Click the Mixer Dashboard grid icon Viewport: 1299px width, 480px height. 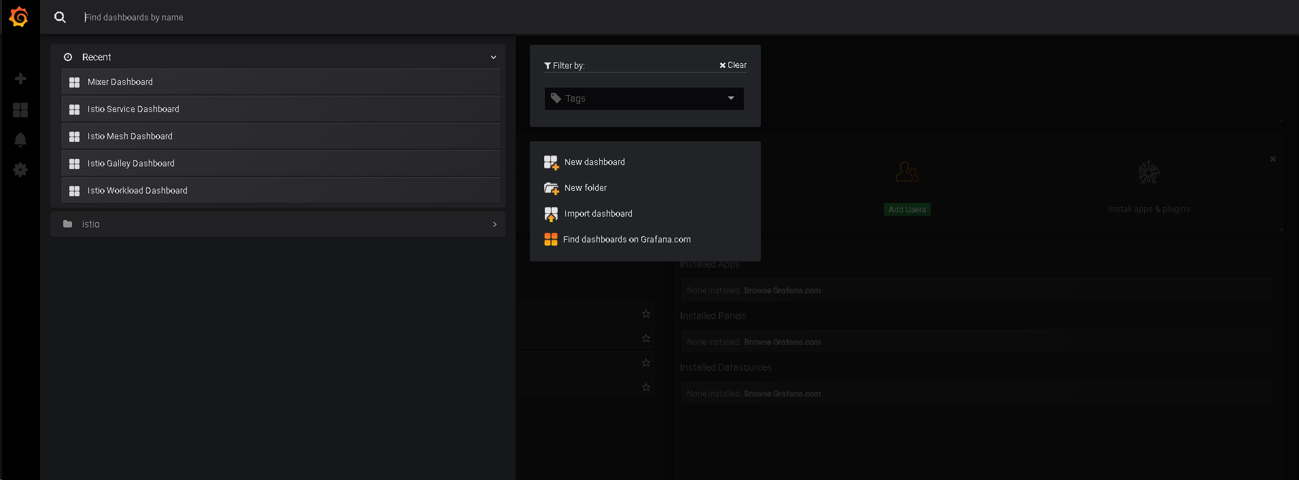click(75, 82)
